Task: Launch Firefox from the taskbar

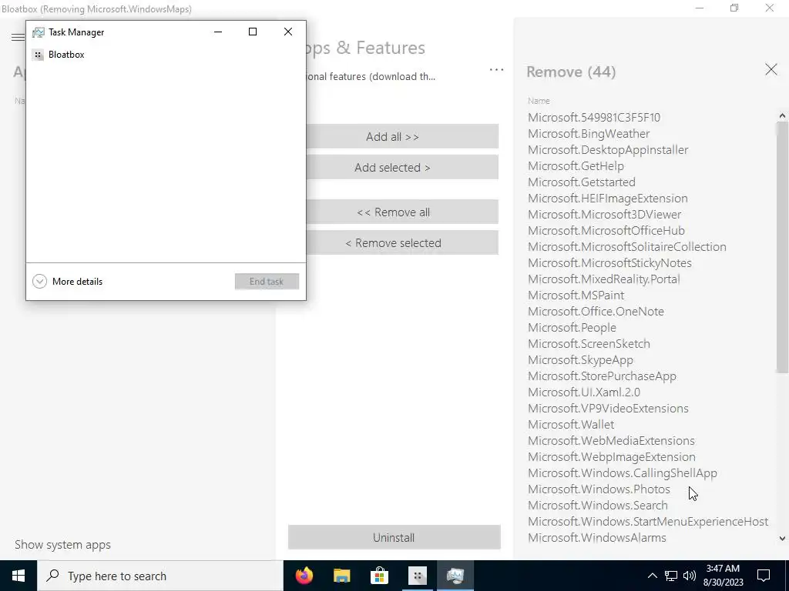Action: 304,576
